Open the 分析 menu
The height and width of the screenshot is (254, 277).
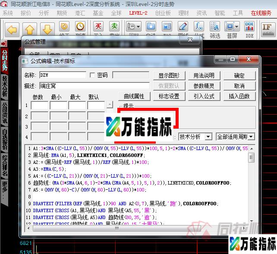[44, 13]
